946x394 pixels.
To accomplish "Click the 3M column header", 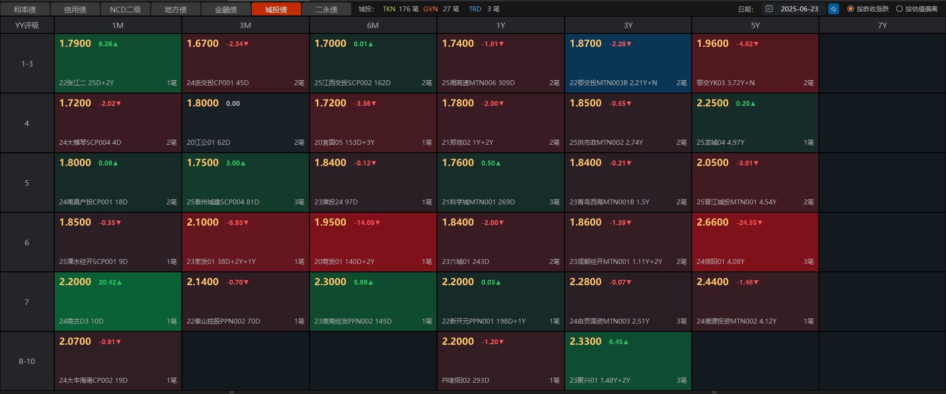I will click(245, 25).
